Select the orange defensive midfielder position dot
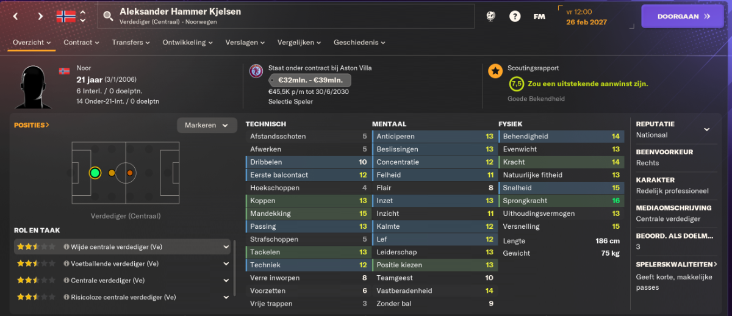The image size is (732, 316). click(x=112, y=173)
